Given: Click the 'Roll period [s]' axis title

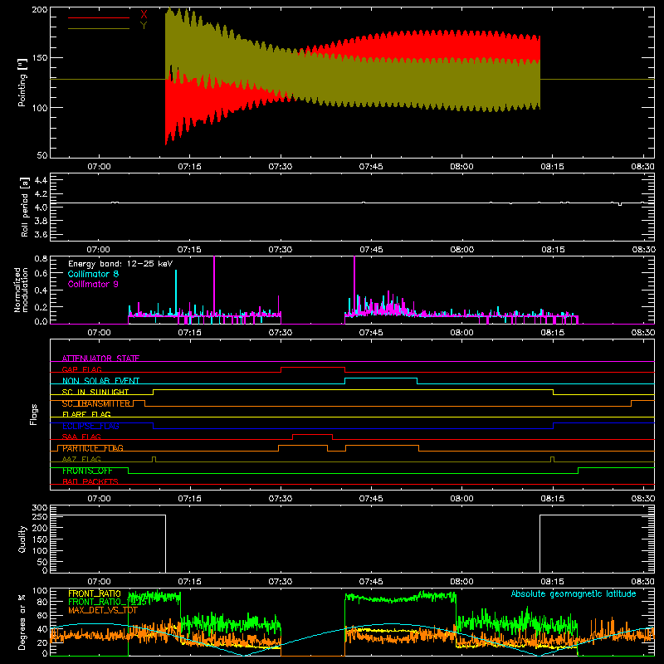Looking at the screenshot, I should point(25,207).
